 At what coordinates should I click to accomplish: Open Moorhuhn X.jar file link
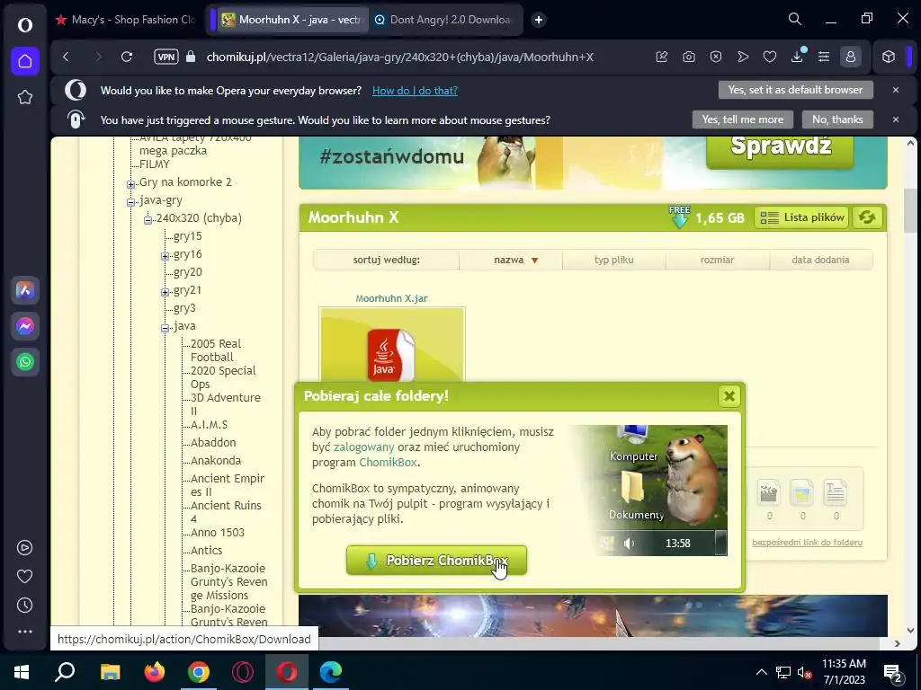point(392,298)
